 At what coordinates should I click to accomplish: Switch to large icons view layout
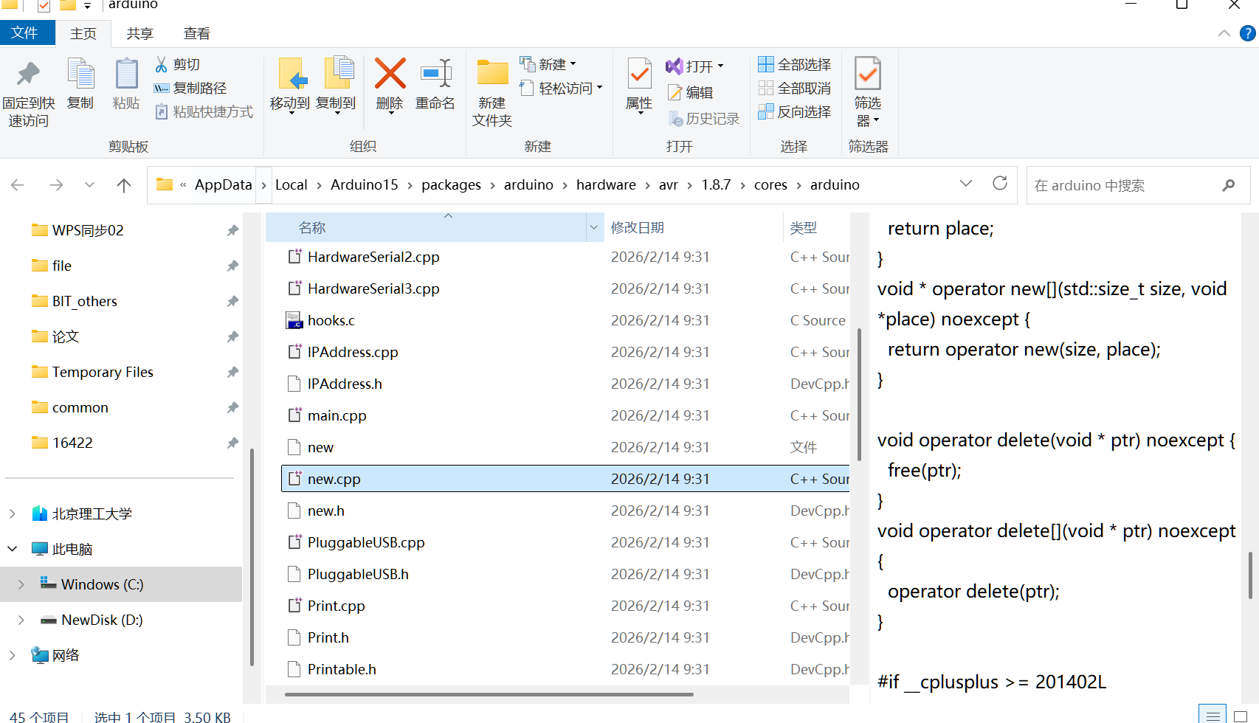(x=1241, y=716)
